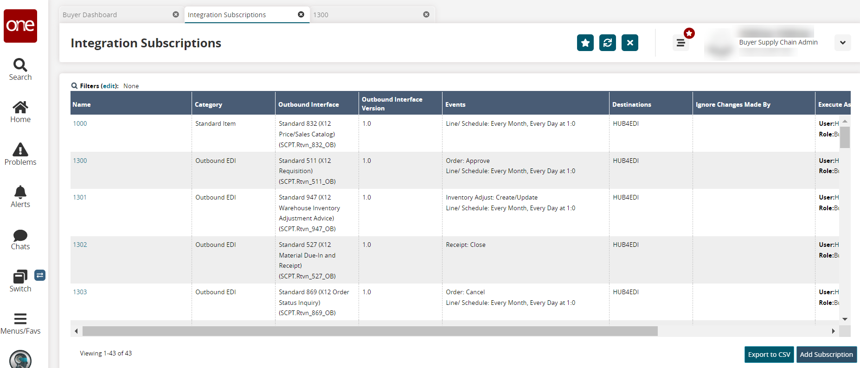This screenshot has height=368, width=860.
Task: Click the vertical scrollbar thumb
Action: point(845,137)
